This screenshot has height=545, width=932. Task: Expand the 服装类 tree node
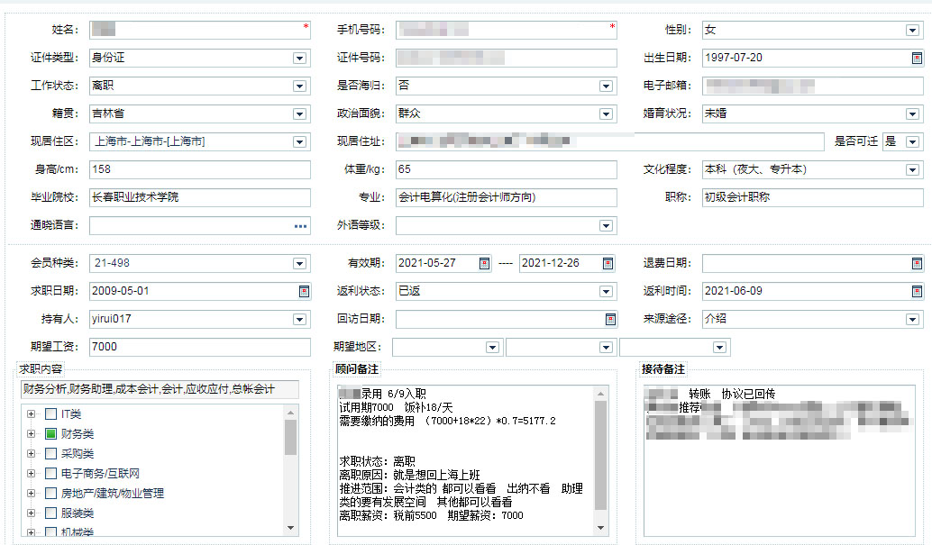click(31, 513)
